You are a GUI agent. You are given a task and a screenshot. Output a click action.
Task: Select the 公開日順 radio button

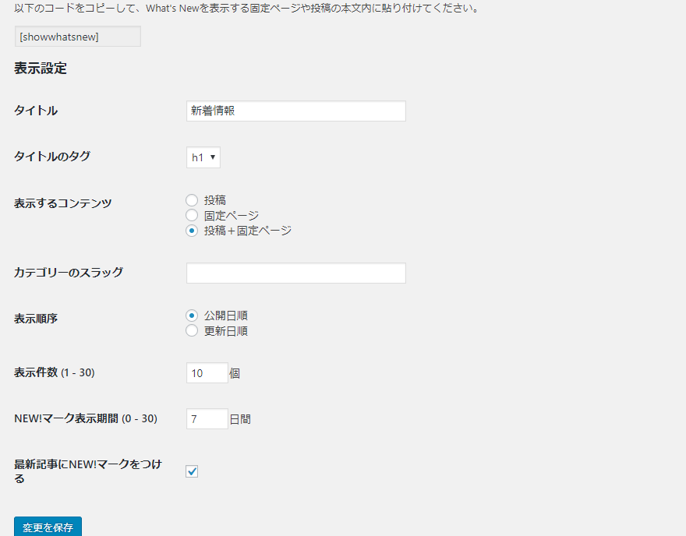point(192,316)
